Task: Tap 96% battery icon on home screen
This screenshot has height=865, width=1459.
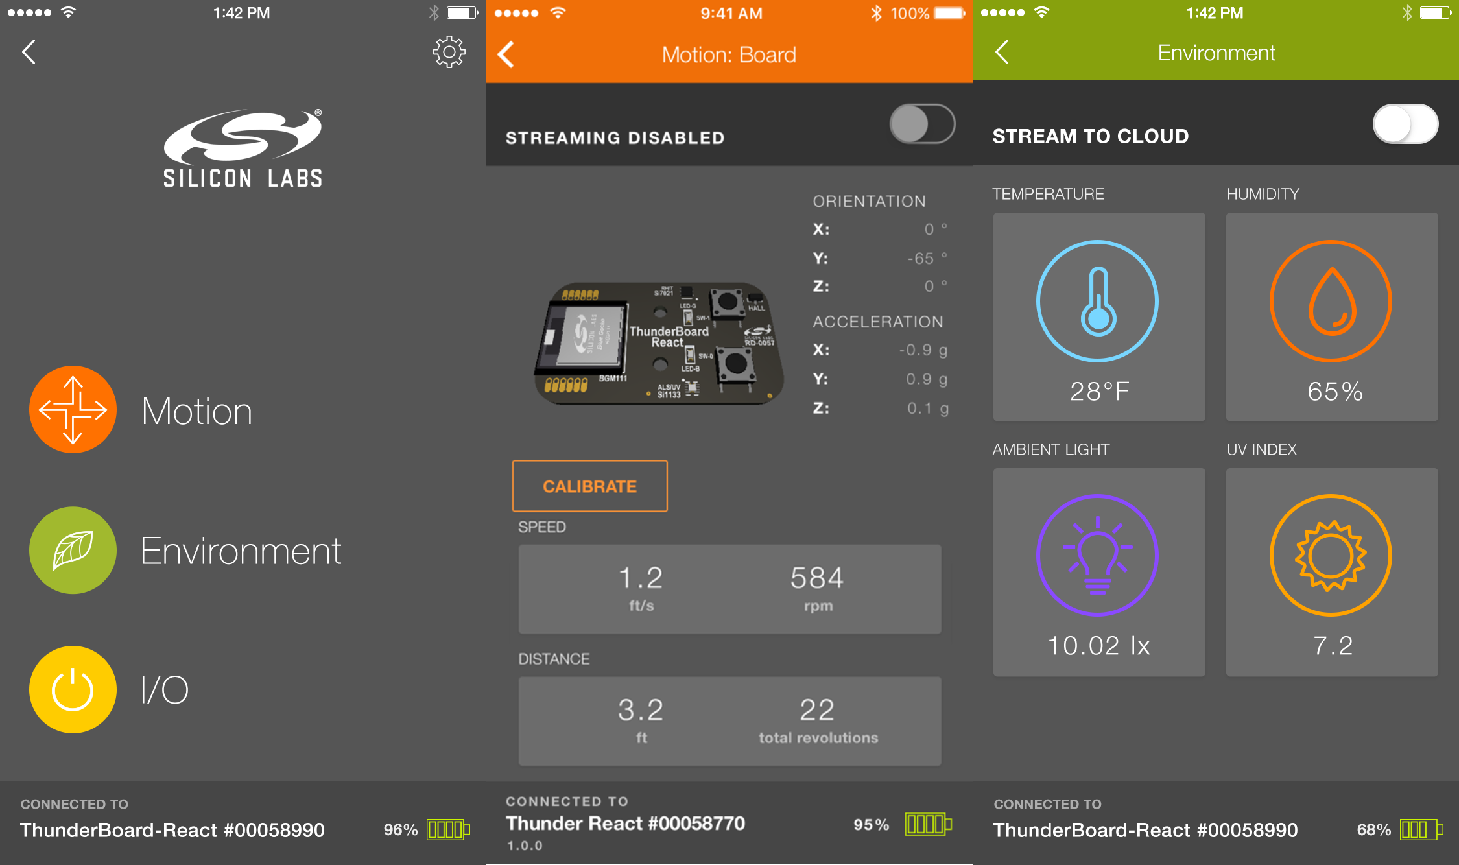Action: click(448, 829)
